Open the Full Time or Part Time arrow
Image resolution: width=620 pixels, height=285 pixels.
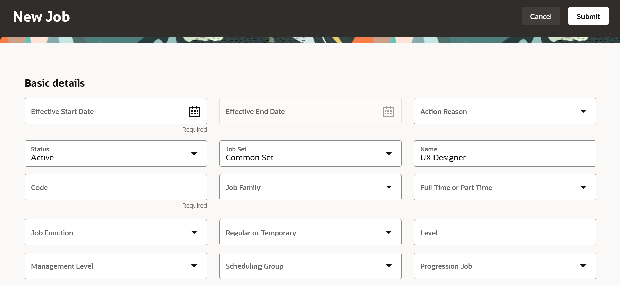click(583, 187)
